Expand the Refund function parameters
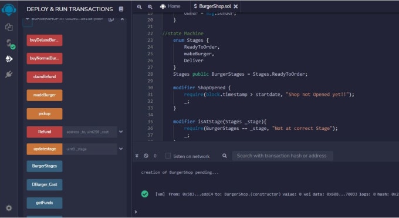 point(121,132)
